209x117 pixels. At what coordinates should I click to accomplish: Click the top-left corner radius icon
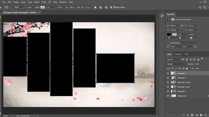[x=168, y=46]
